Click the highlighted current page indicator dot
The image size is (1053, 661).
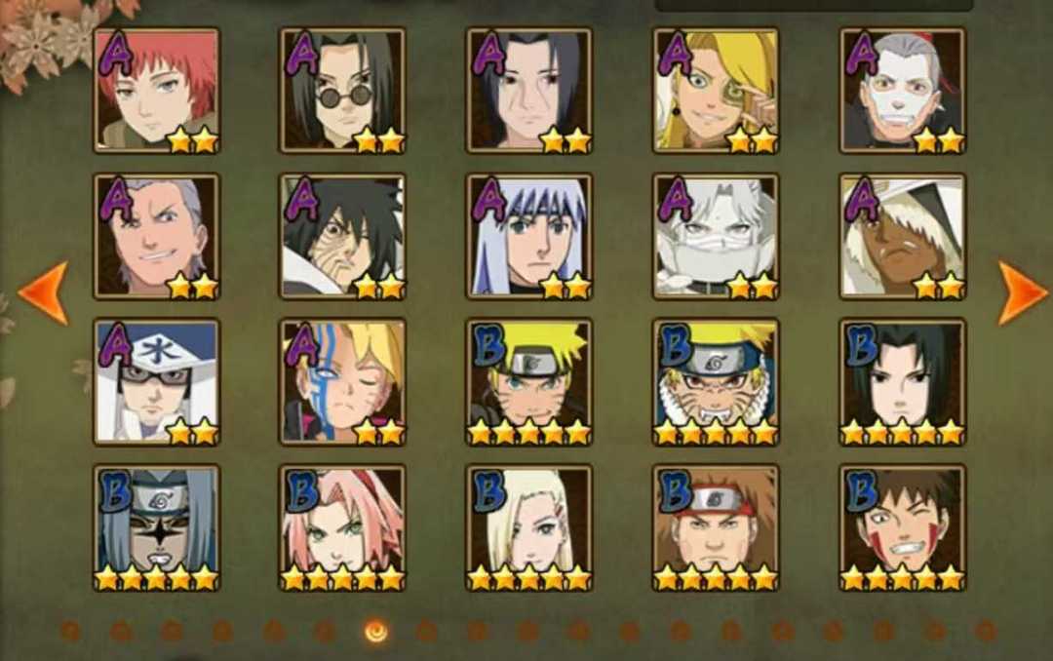[375, 632]
